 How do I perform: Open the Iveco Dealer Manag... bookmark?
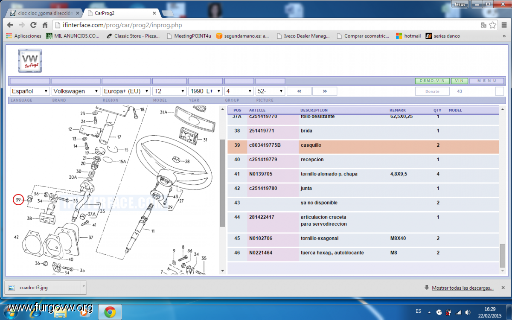click(303, 36)
